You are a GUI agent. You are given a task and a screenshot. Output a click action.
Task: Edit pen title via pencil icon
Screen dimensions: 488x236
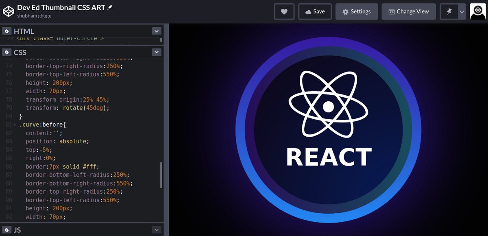click(x=110, y=8)
